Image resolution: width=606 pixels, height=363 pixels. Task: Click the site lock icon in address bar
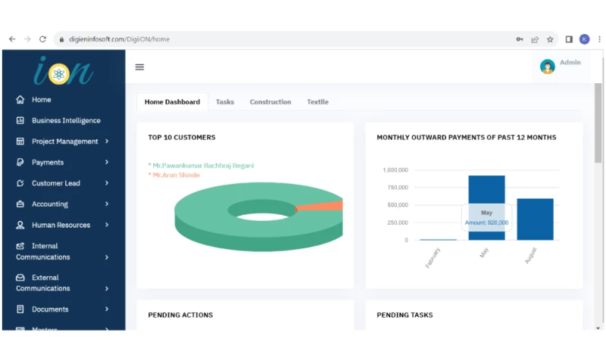click(61, 39)
